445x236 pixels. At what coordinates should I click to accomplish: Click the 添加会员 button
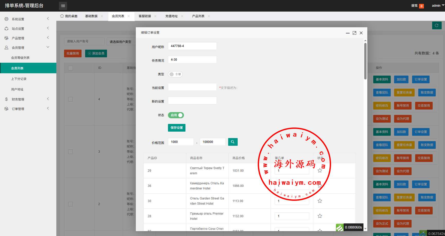(x=96, y=53)
